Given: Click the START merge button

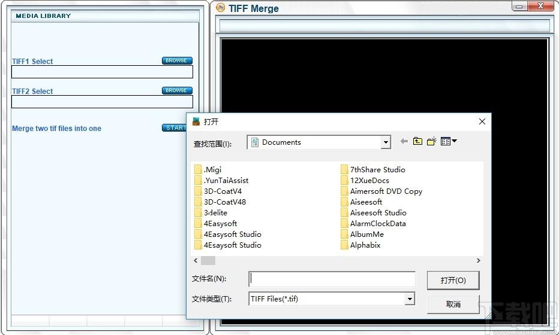Looking at the screenshot, I should (x=175, y=127).
